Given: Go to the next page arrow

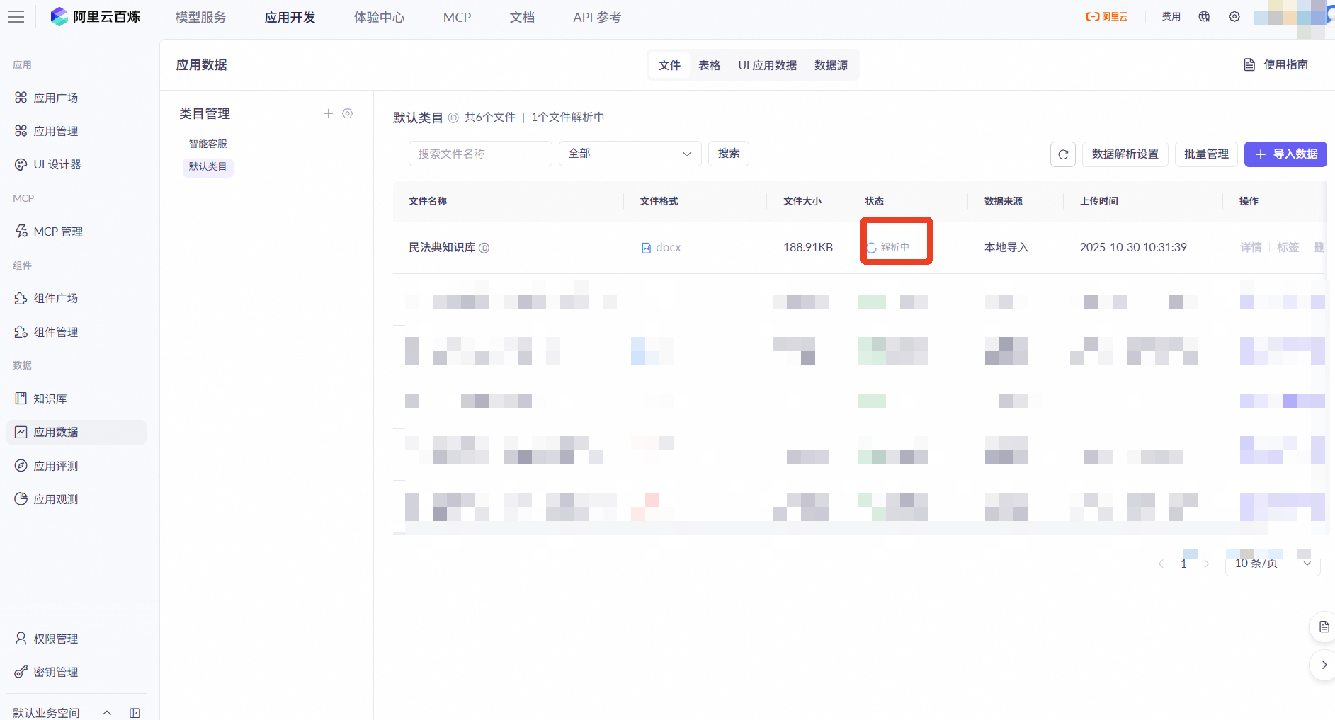Looking at the screenshot, I should click(1207, 564).
